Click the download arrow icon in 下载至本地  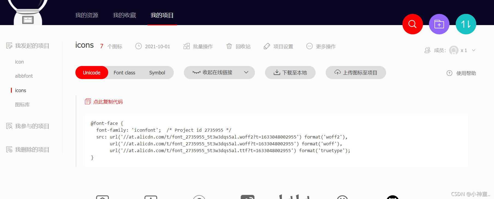[277, 72]
